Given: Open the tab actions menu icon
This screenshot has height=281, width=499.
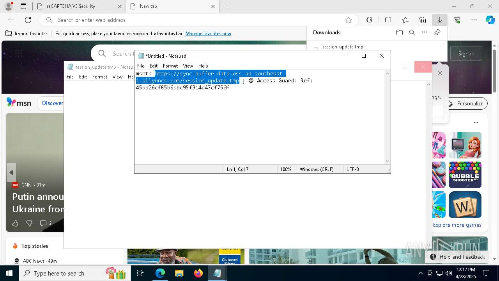Looking at the screenshot, I should [23, 6].
